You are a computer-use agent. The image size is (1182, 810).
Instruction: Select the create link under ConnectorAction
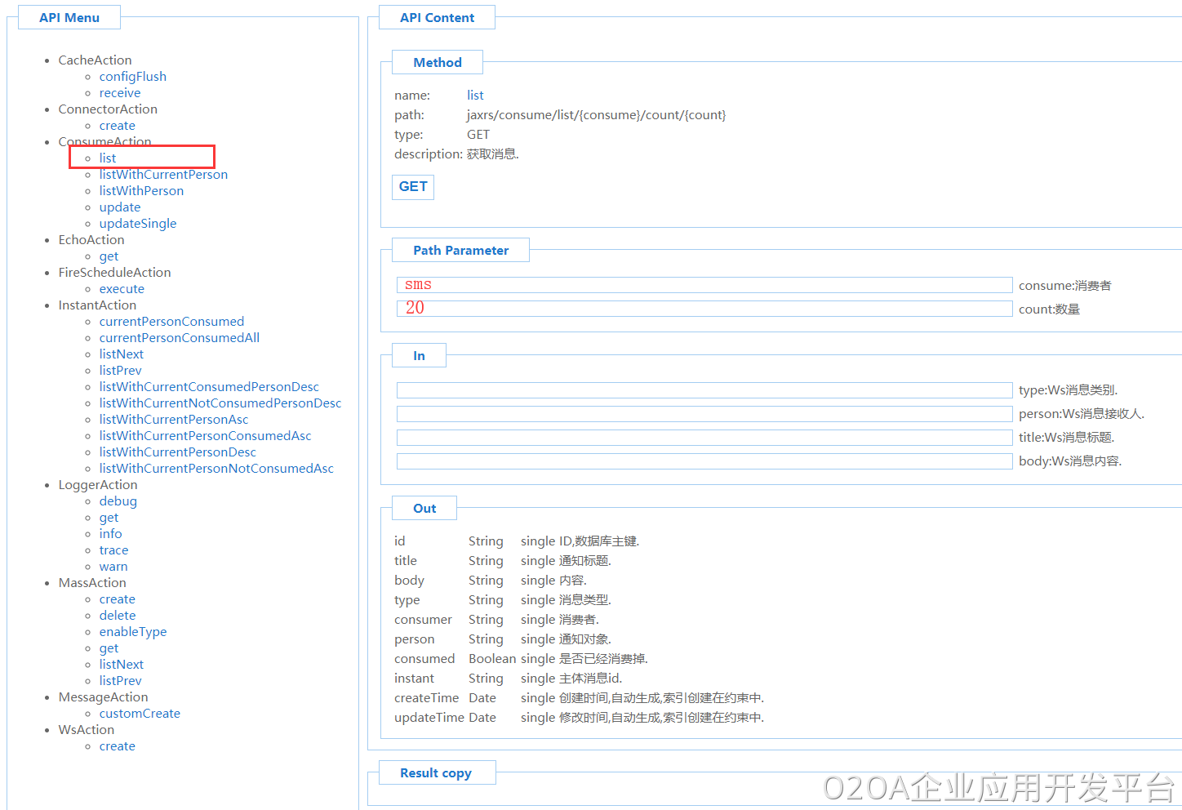click(x=118, y=126)
